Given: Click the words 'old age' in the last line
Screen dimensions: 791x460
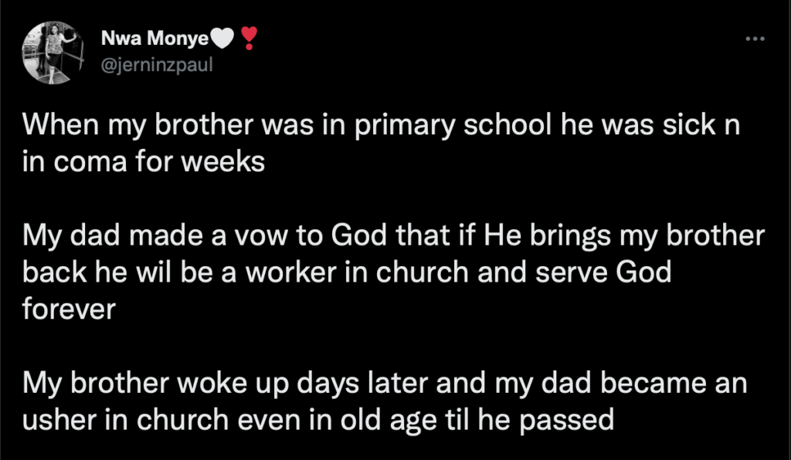Looking at the screenshot, I should coord(389,421).
